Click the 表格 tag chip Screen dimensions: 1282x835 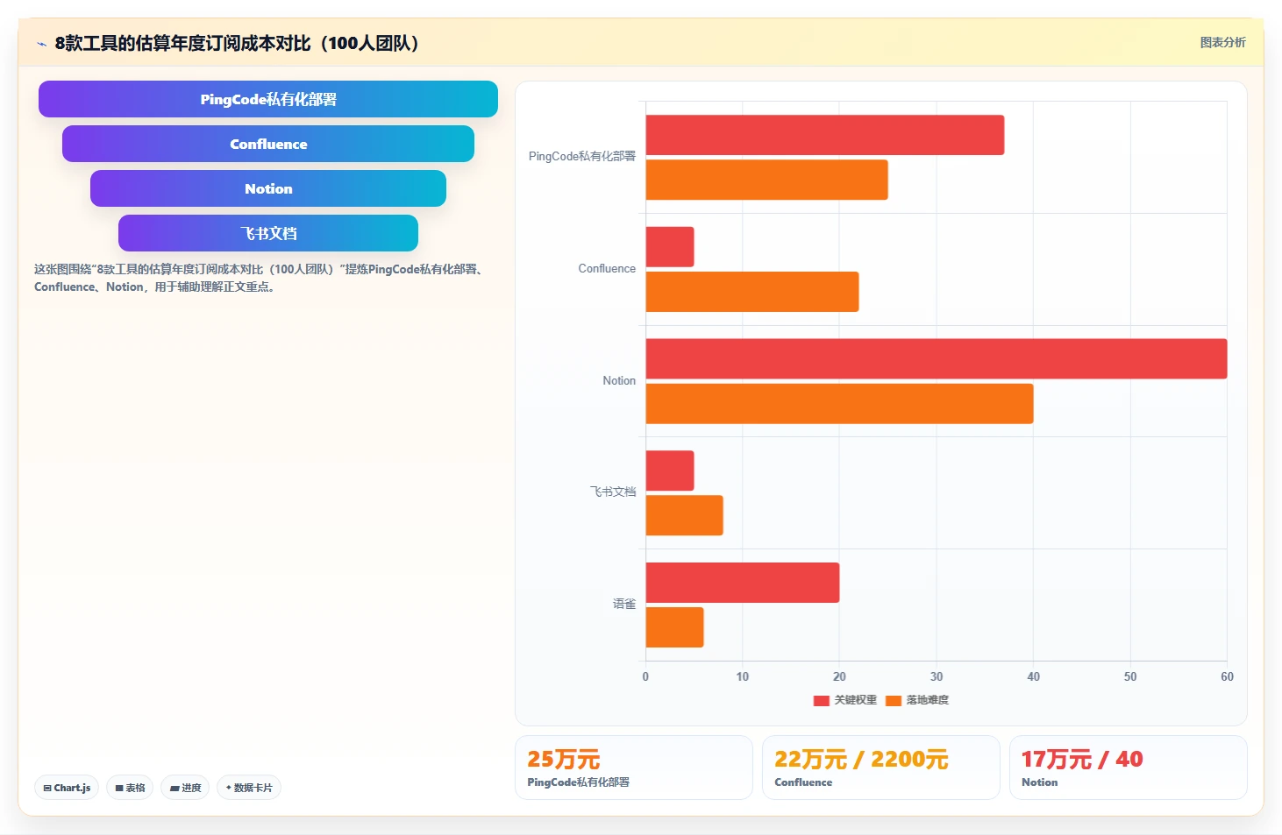click(x=130, y=788)
